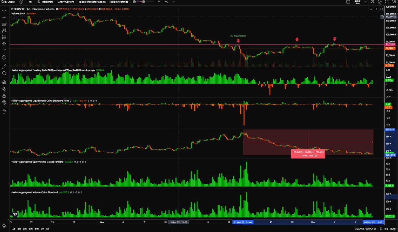Select the crosshair cursor tool

click(4, 10)
